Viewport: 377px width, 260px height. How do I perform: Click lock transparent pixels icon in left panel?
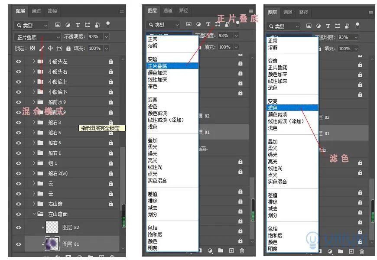point(32,49)
